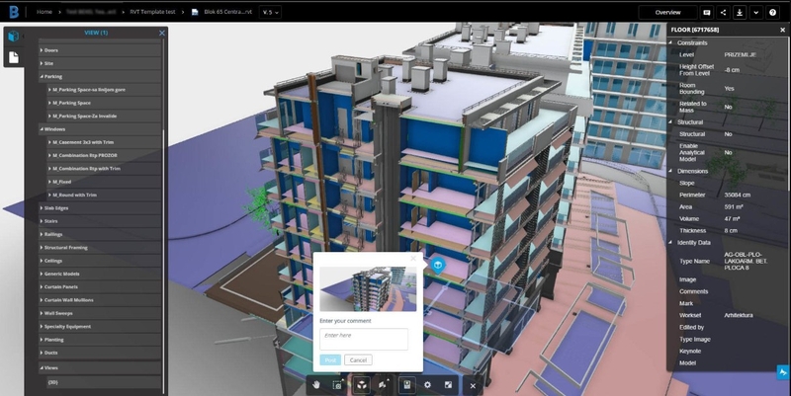Click the Enter here comment field

(x=364, y=339)
